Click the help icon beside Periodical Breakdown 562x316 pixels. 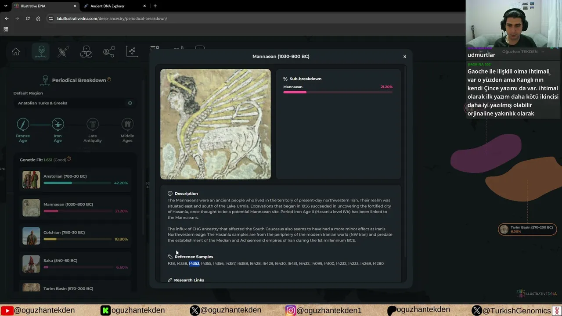[x=109, y=79]
